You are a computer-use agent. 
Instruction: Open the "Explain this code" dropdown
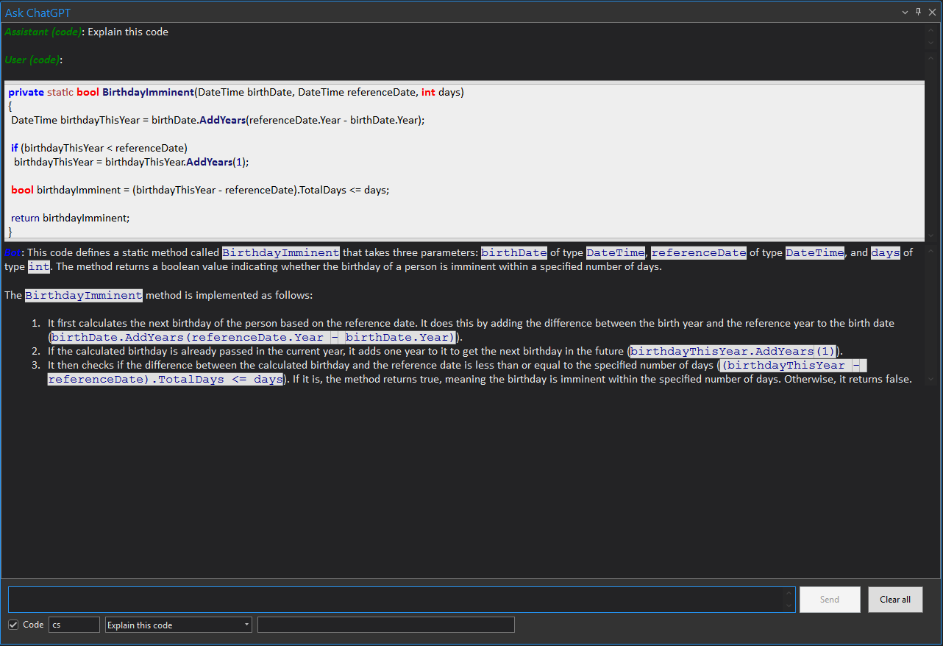click(178, 625)
